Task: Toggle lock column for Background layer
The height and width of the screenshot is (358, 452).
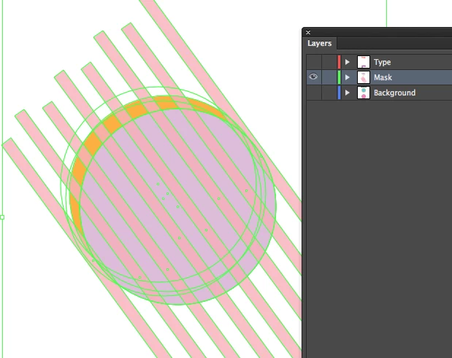Action: (x=329, y=93)
